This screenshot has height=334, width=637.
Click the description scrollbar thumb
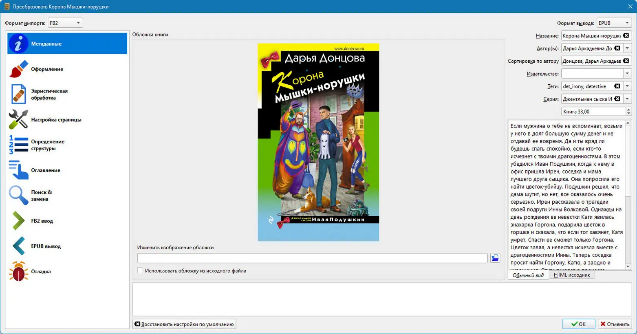pyautogui.click(x=628, y=161)
